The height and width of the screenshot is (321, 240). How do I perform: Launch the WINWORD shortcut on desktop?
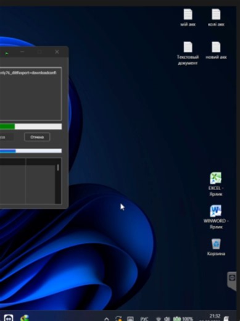click(216, 217)
